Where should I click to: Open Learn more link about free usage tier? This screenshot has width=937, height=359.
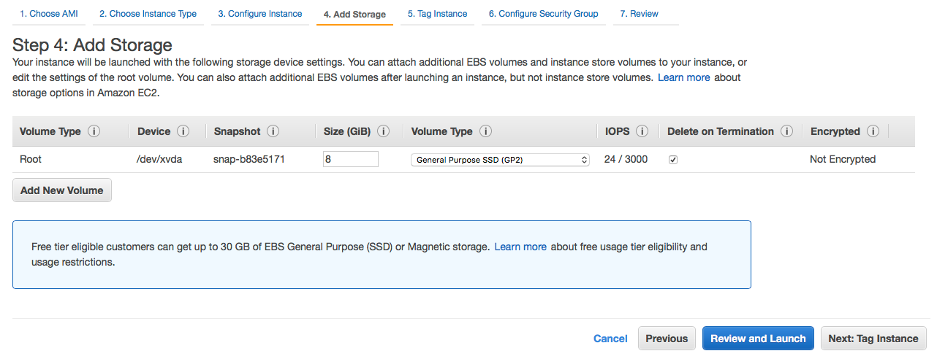pos(520,247)
